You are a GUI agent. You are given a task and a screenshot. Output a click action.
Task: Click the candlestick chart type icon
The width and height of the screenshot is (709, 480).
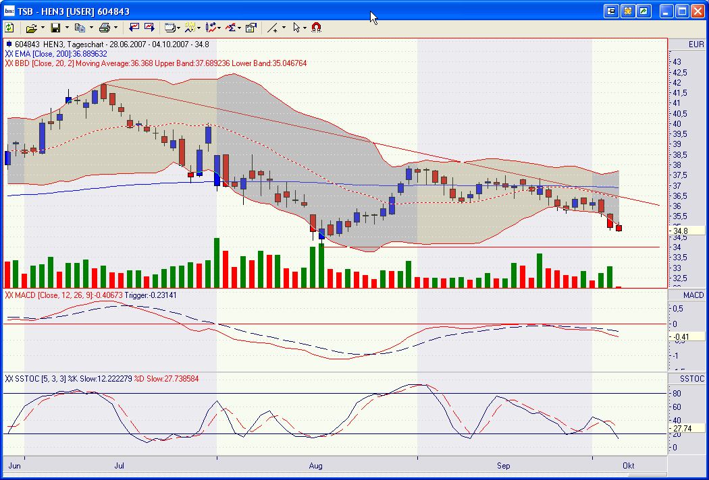[210, 28]
